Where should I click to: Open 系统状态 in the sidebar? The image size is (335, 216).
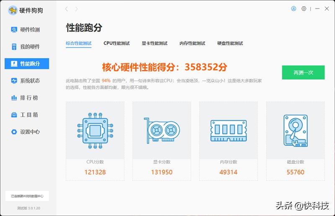click(27, 80)
